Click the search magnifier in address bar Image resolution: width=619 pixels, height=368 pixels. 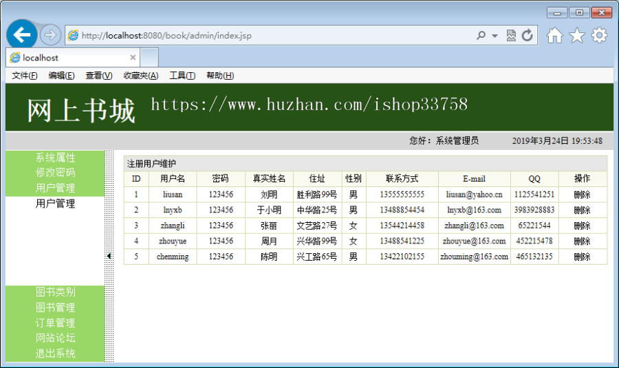(x=481, y=36)
